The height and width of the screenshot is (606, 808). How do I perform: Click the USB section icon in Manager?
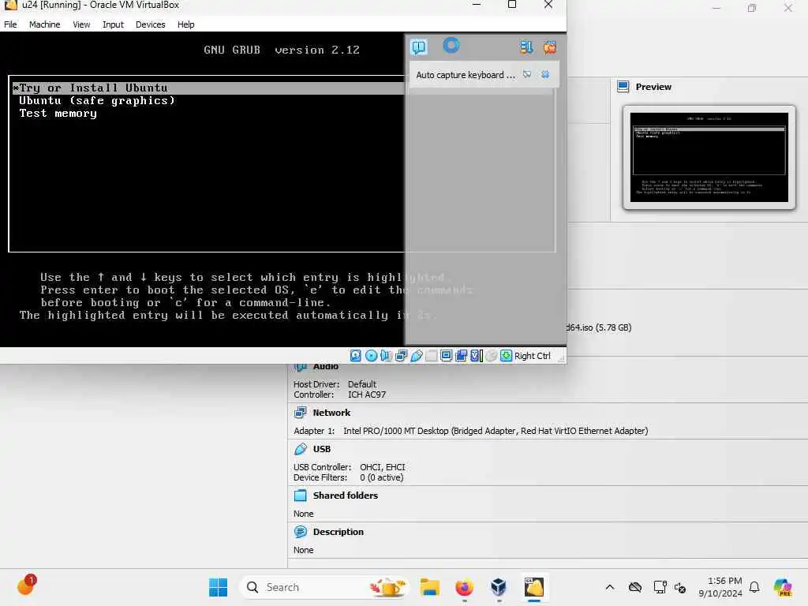coord(301,449)
